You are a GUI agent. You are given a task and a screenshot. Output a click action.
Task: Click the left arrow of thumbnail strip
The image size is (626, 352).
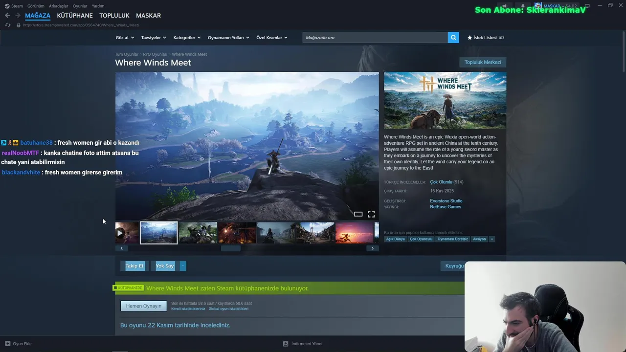click(x=121, y=248)
